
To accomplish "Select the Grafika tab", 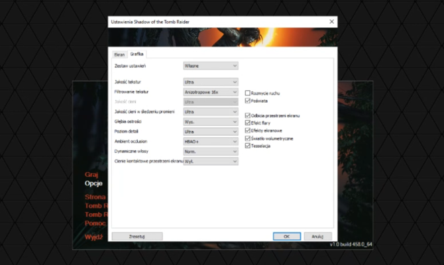I will pos(137,54).
